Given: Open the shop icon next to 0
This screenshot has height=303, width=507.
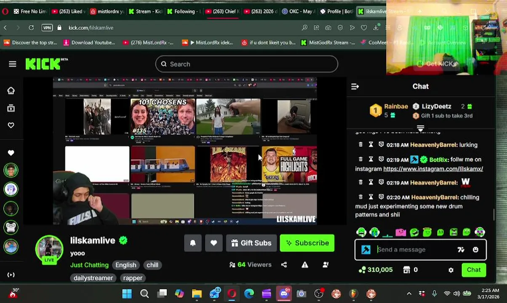Looking at the screenshot, I should 407,270.
